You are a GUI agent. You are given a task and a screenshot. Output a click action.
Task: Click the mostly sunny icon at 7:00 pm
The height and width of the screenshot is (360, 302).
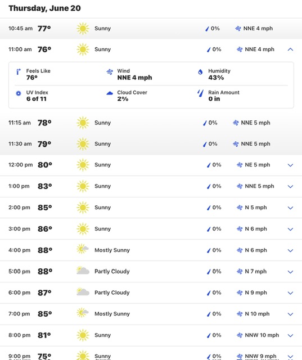click(83, 313)
